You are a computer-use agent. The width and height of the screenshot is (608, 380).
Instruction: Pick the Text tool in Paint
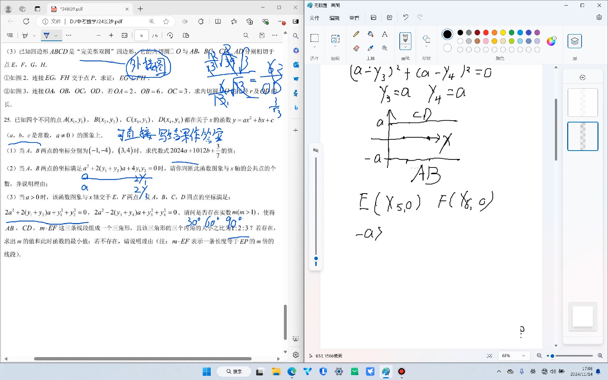click(x=385, y=34)
